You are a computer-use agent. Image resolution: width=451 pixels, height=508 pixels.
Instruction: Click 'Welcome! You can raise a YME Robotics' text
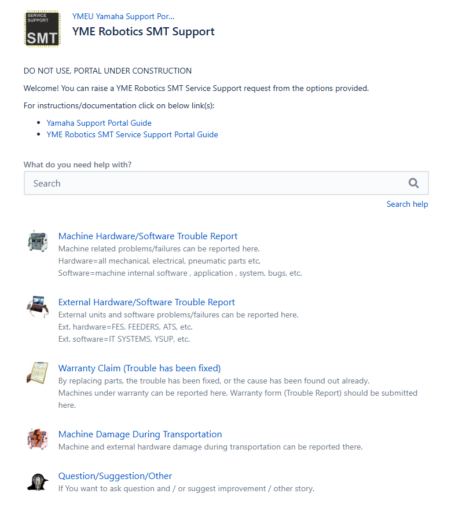click(x=196, y=89)
